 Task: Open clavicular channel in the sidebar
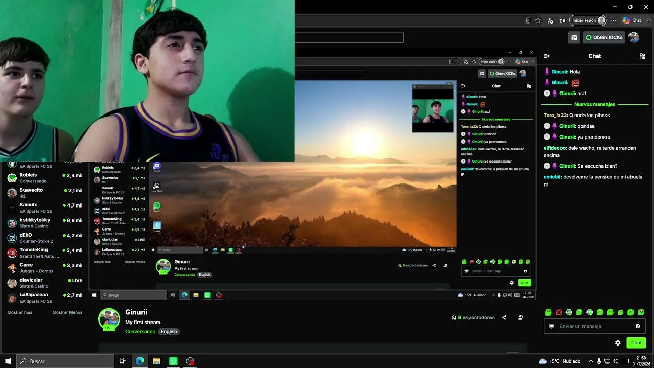[44, 283]
